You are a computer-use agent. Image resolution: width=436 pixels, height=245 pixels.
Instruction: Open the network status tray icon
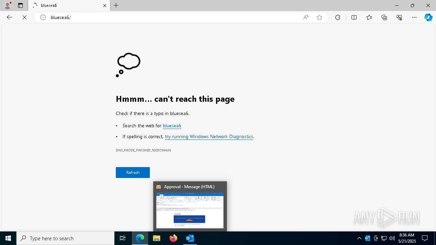click(384, 238)
